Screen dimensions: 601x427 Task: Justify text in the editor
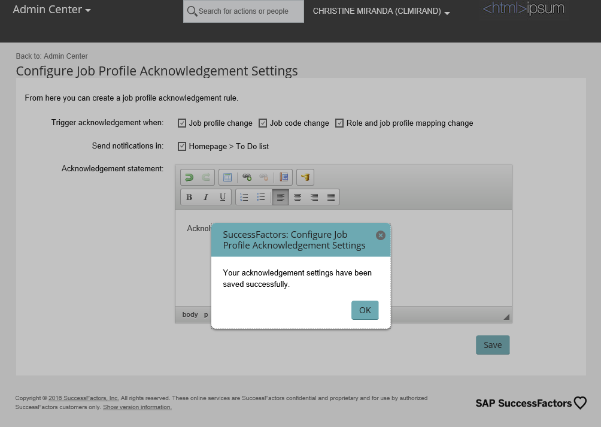point(331,197)
